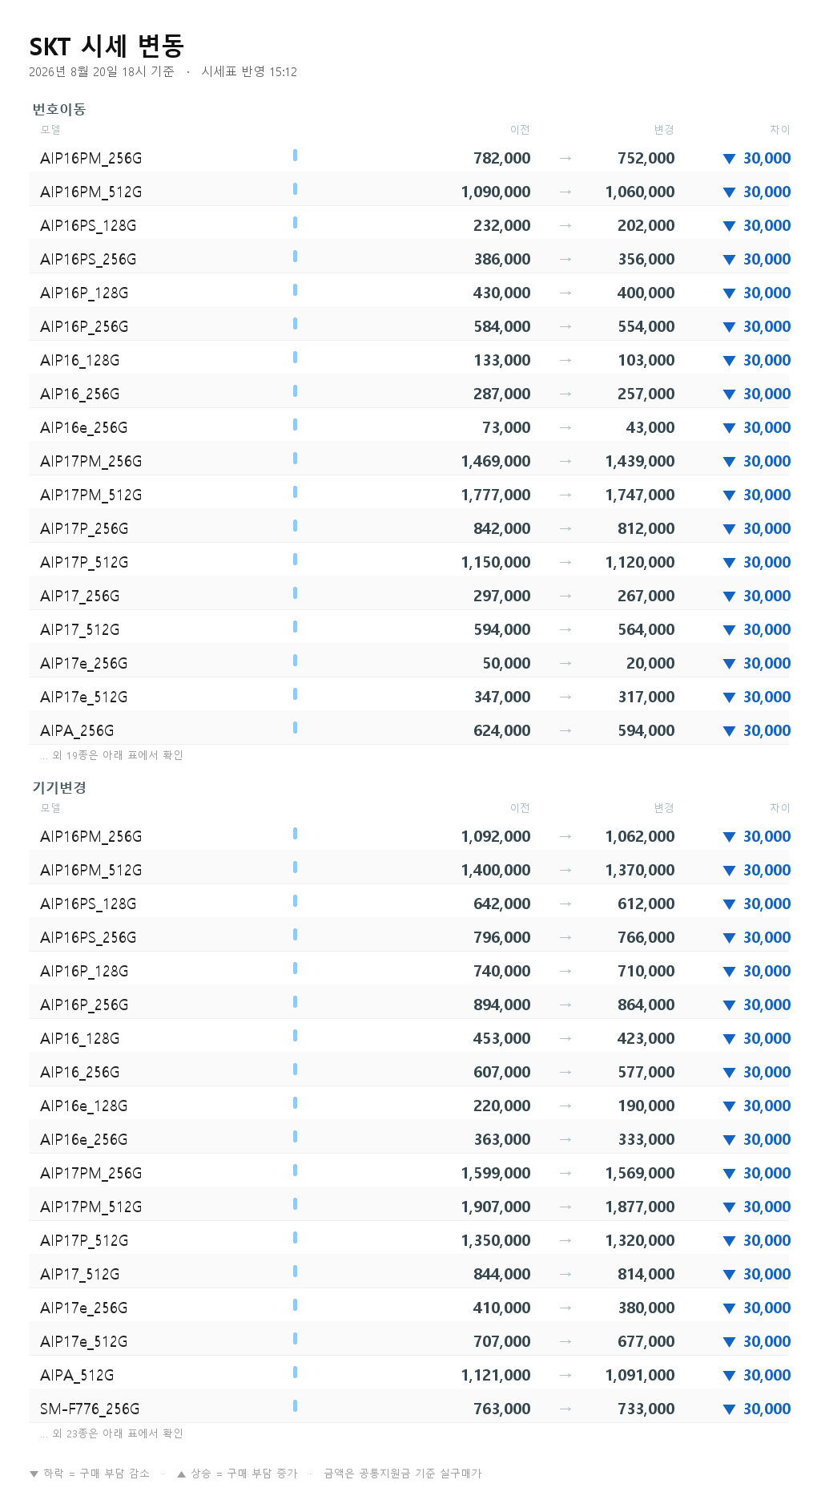Click the 변경 column header in 번호이동
This screenshot has height=1504, width=817.
tap(664, 130)
